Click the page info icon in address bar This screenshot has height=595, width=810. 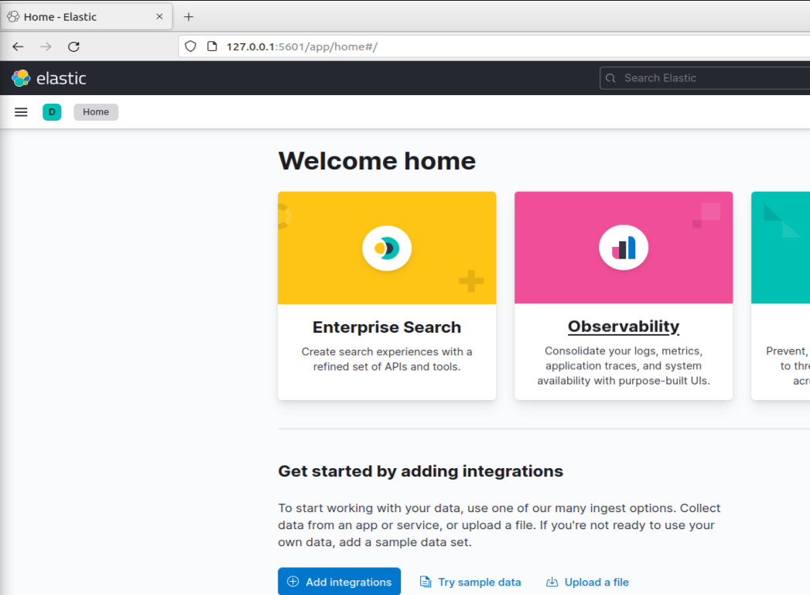[212, 46]
